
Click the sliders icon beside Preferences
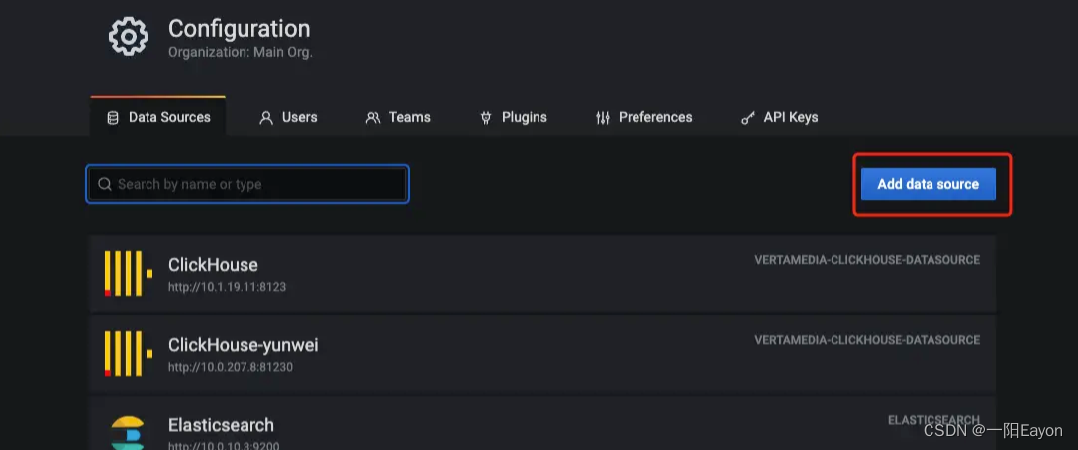(602, 118)
